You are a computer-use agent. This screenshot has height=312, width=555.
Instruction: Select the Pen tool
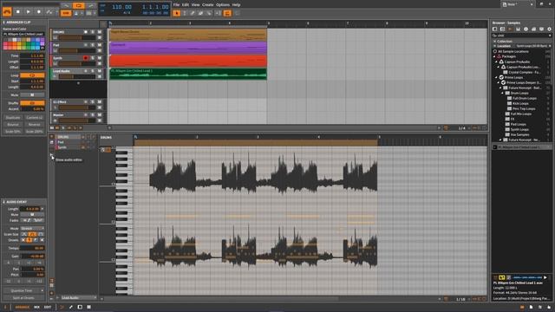(193, 13)
